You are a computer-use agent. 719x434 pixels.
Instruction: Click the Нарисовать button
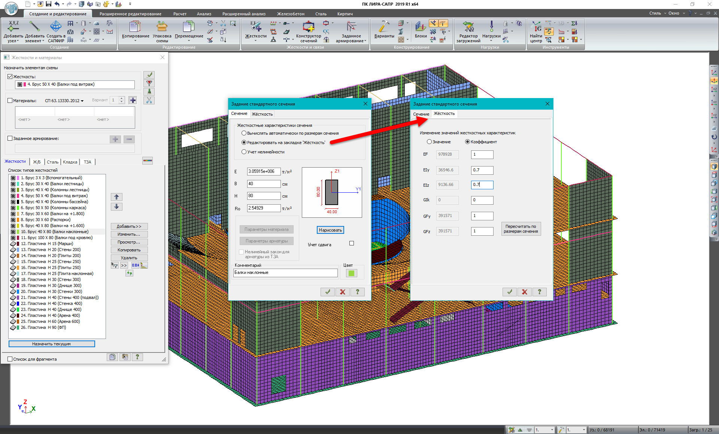[330, 230]
